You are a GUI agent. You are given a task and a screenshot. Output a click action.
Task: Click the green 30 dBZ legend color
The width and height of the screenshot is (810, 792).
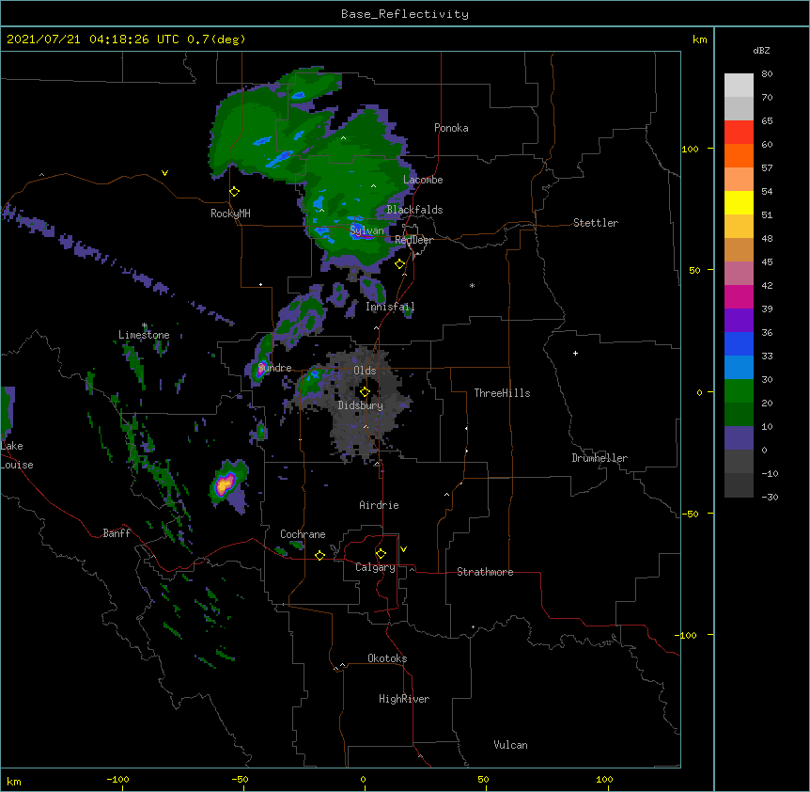[739, 391]
